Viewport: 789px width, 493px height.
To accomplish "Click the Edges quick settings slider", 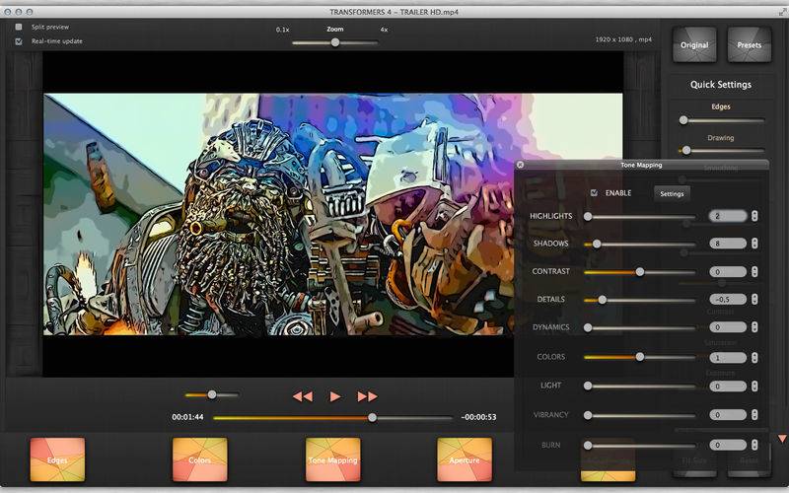I will pyautogui.click(x=721, y=120).
